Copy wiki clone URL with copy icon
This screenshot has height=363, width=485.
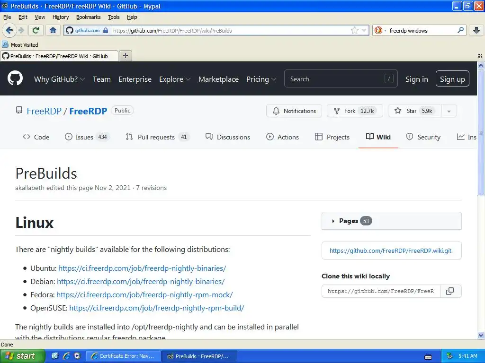(x=450, y=291)
